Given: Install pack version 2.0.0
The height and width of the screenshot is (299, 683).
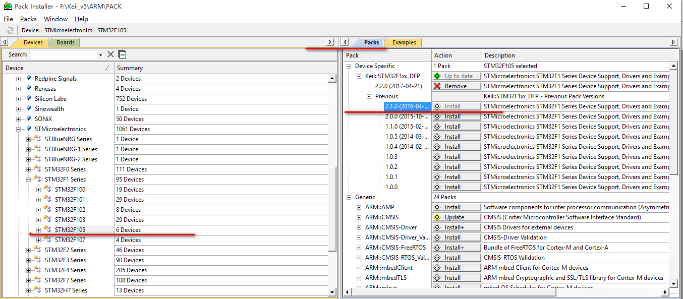Looking at the screenshot, I should click(x=456, y=116).
